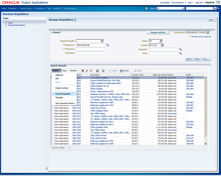The image size is (221, 176).
Task: Open order 2001487 link
Action: (190, 78)
